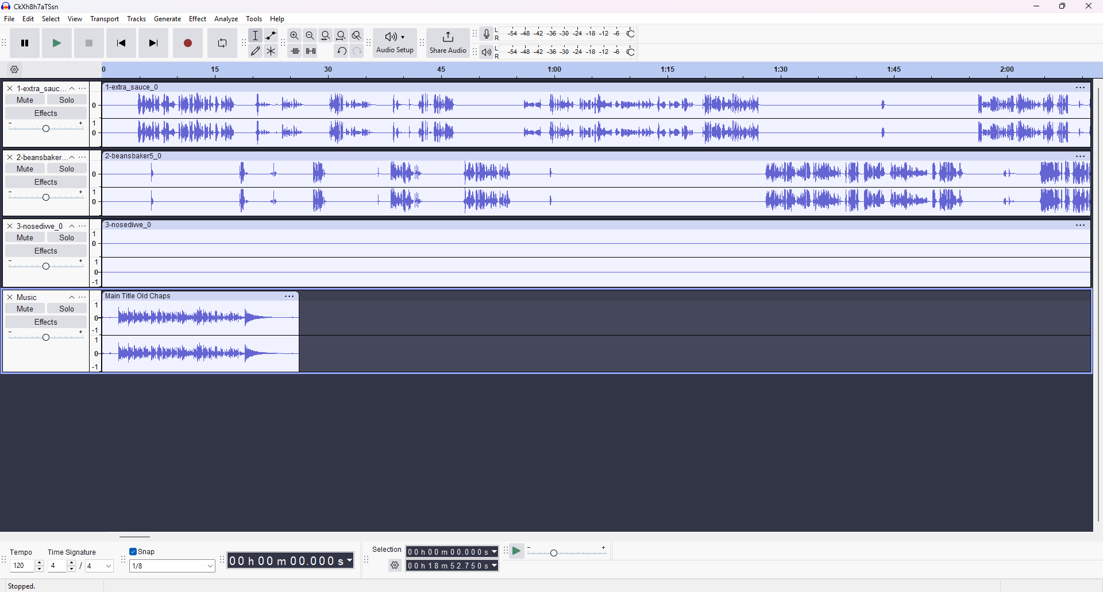Viewport: 1103px width, 592px height.
Task: Click the Zoom In magnifier
Action: point(294,36)
